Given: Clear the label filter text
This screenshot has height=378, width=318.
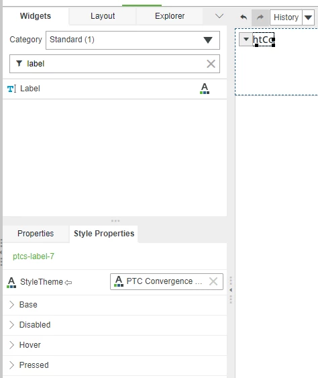Looking at the screenshot, I should point(211,64).
